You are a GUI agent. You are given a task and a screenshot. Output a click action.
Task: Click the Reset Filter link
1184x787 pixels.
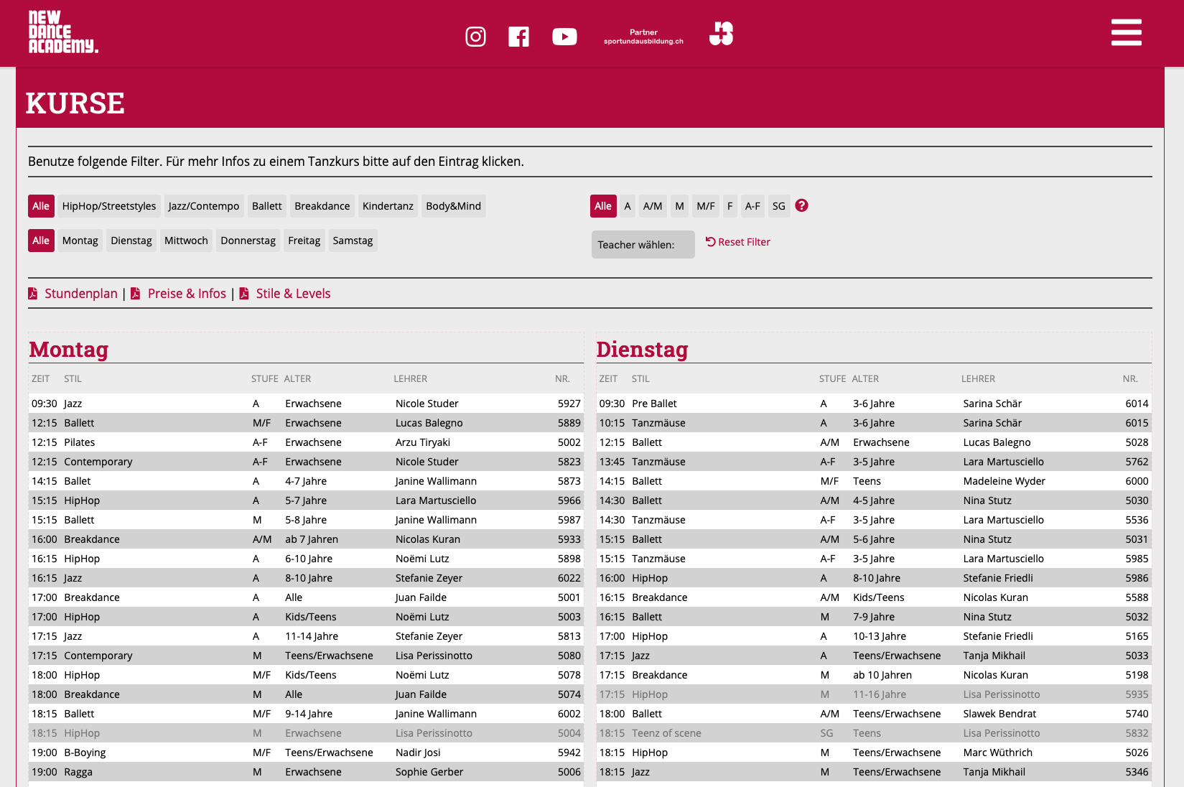point(738,242)
